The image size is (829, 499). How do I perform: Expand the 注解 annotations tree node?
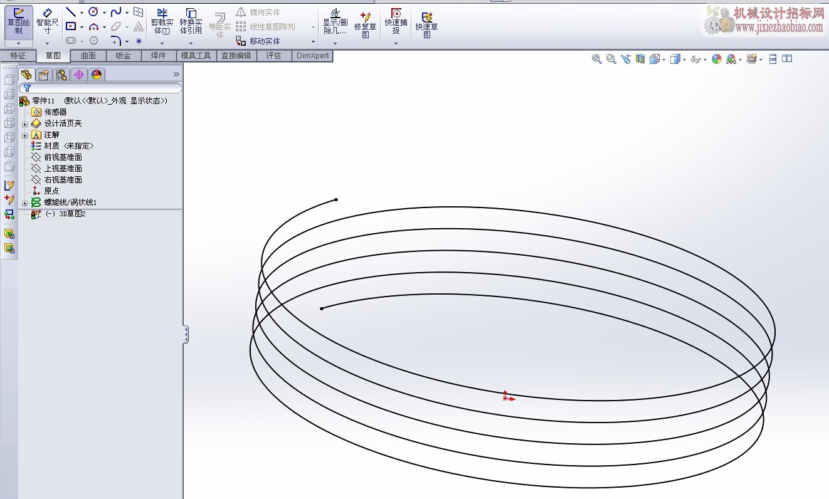25,135
